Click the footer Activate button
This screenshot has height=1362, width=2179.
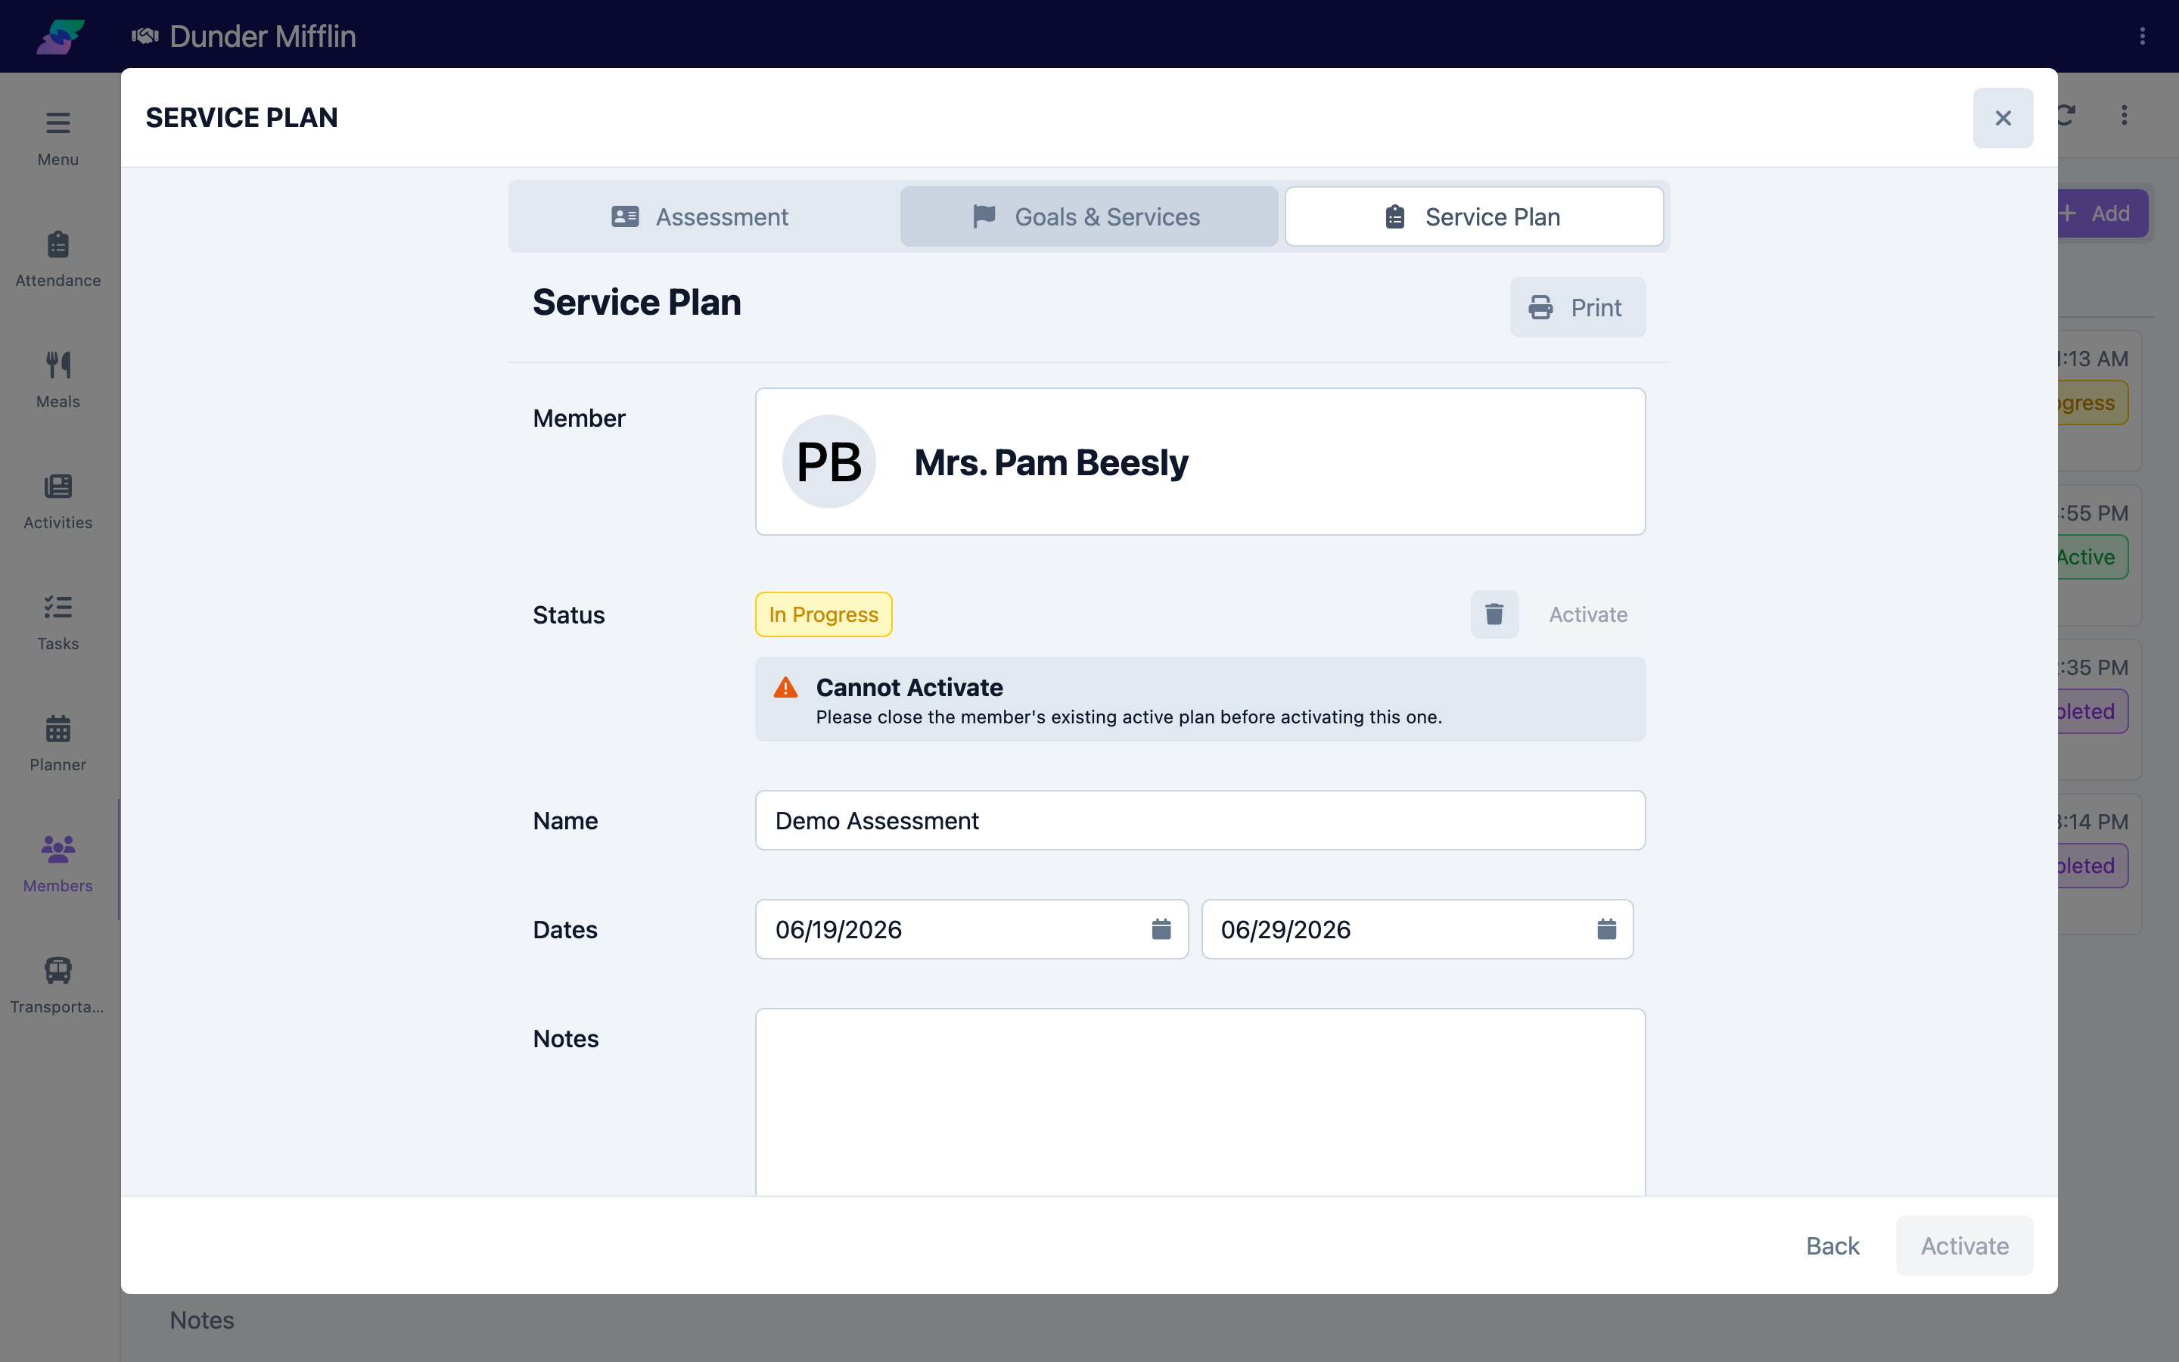pyautogui.click(x=1964, y=1245)
